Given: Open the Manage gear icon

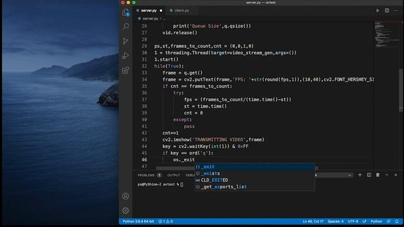Looking at the screenshot, I should tap(126, 211).
